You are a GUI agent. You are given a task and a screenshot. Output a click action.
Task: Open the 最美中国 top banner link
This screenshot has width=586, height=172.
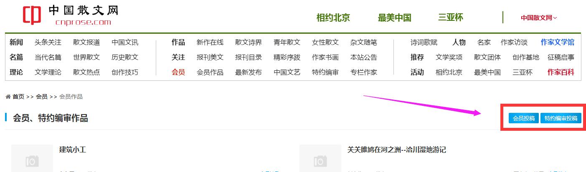point(394,17)
